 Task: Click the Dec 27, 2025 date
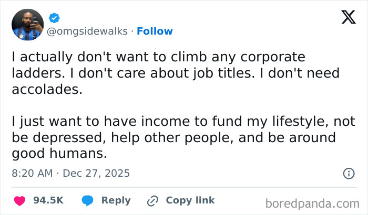pos(96,173)
